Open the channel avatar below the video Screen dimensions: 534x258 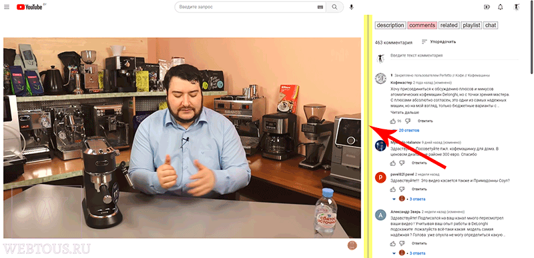tap(352, 245)
